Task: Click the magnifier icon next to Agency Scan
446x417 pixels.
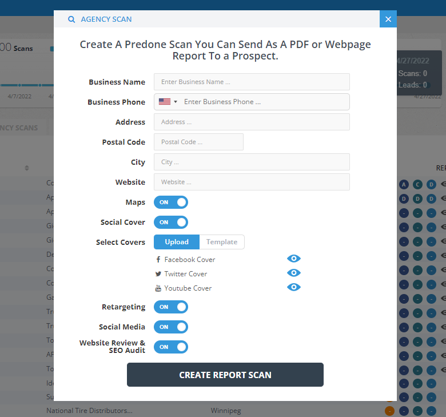Action: (x=71, y=19)
